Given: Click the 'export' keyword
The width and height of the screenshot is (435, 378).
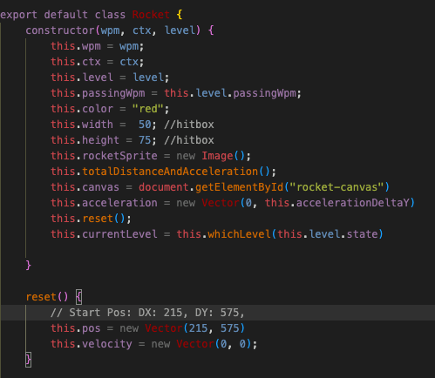Looking at the screenshot, I should (x=18, y=15).
